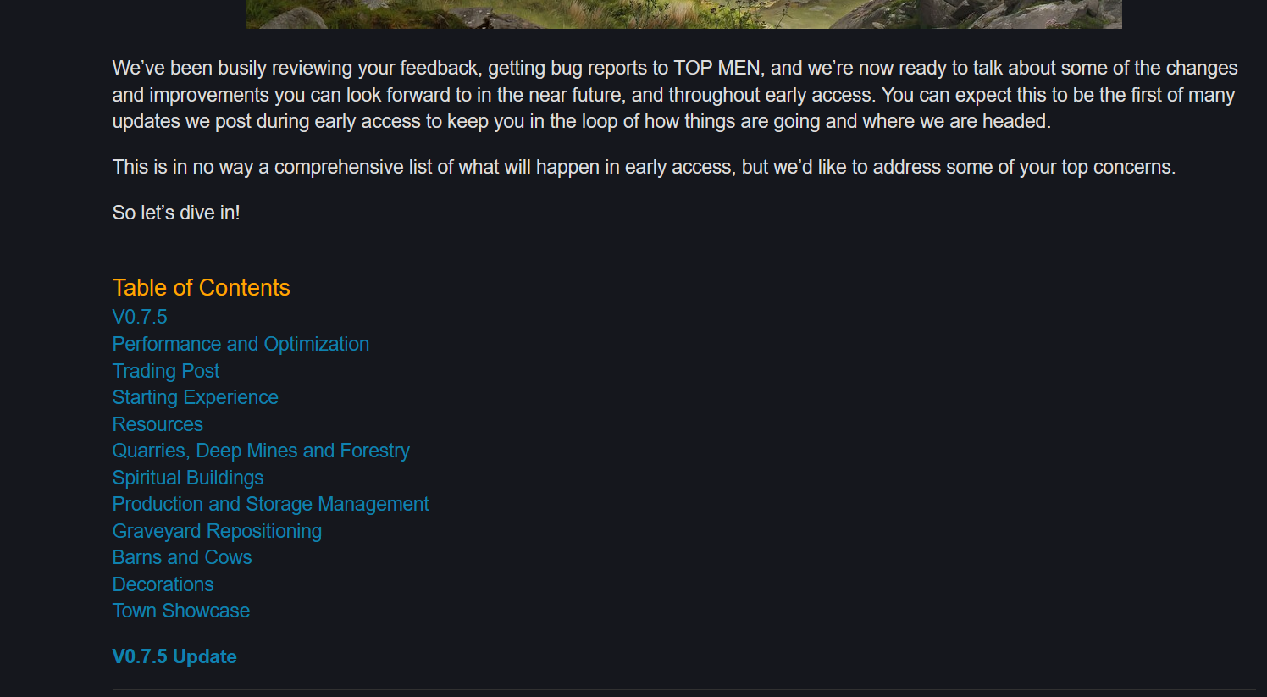This screenshot has width=1267, height=697.
Task: Open the Spiritual Buildings section link
Action: tap(188, 478)
